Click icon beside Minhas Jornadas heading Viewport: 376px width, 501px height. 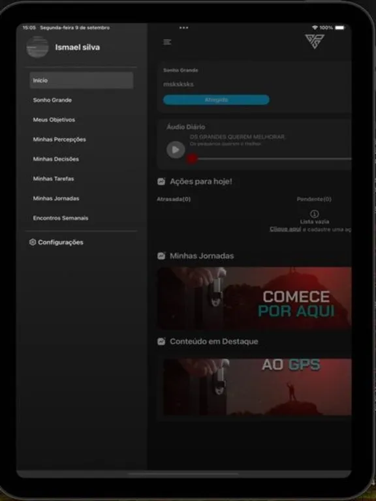161,256
